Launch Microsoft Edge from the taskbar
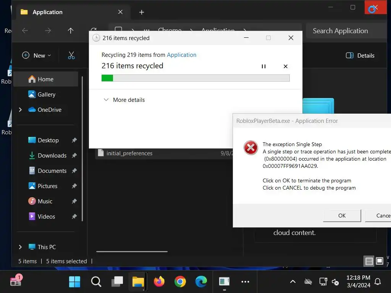 201,282
